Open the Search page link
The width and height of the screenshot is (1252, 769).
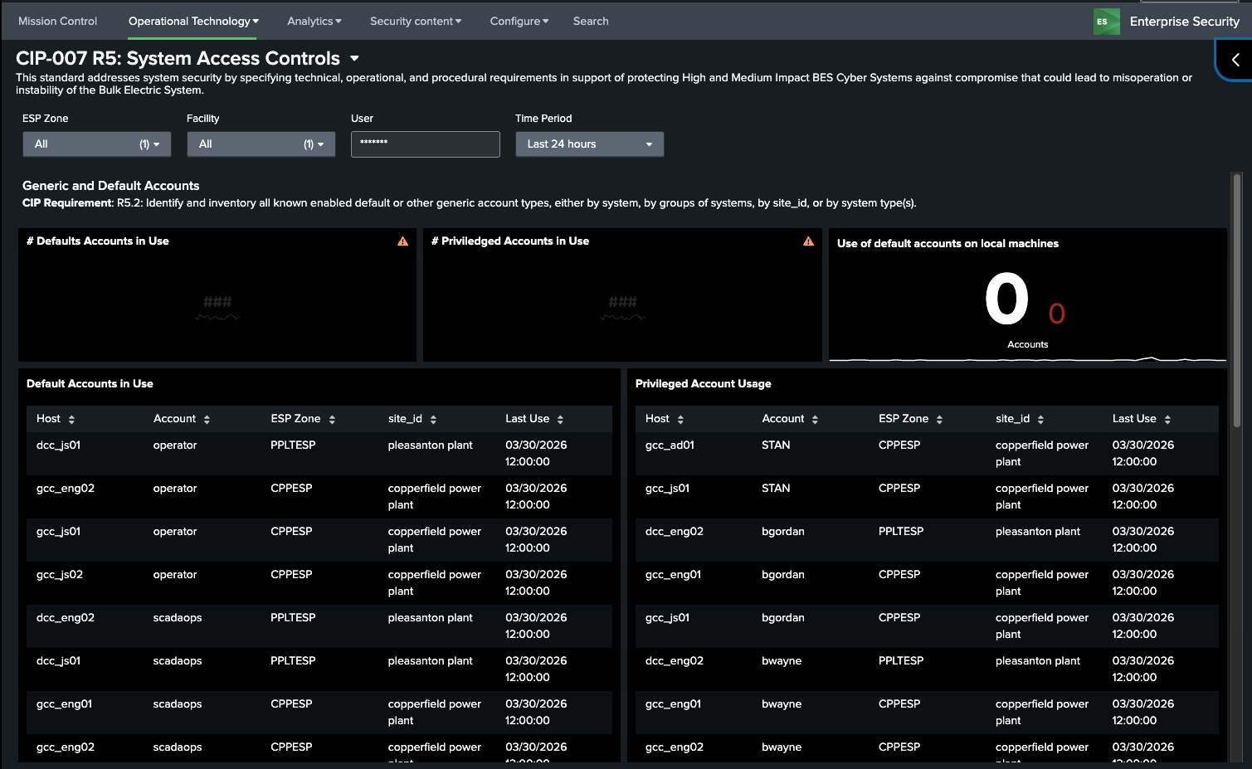tap(591, 22)
